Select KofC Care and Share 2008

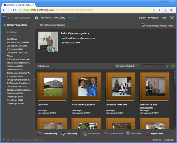pyautogui.click(x=18, y=59)
